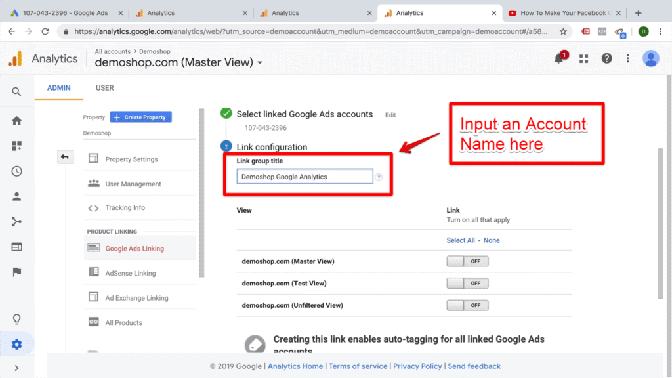This screenshot has height=378, width=672.
Task: Click the Send feedback link
Action: 474,366
